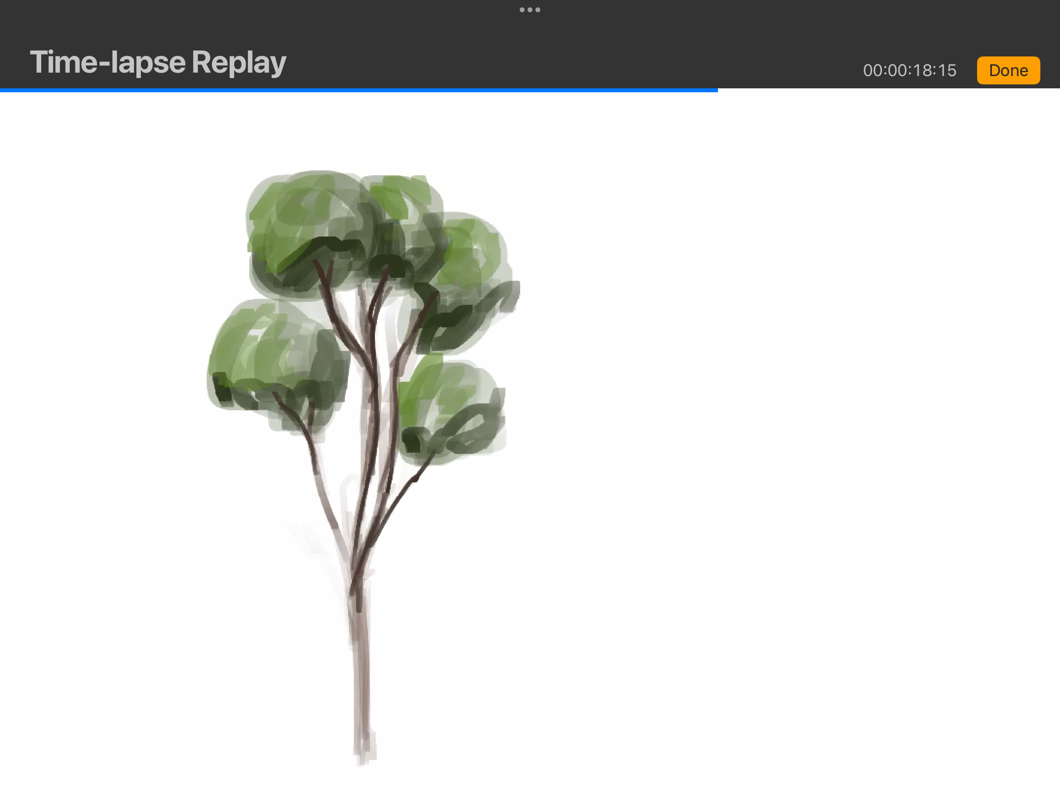Tap the three-dot multitasking icon

[530, 10]
